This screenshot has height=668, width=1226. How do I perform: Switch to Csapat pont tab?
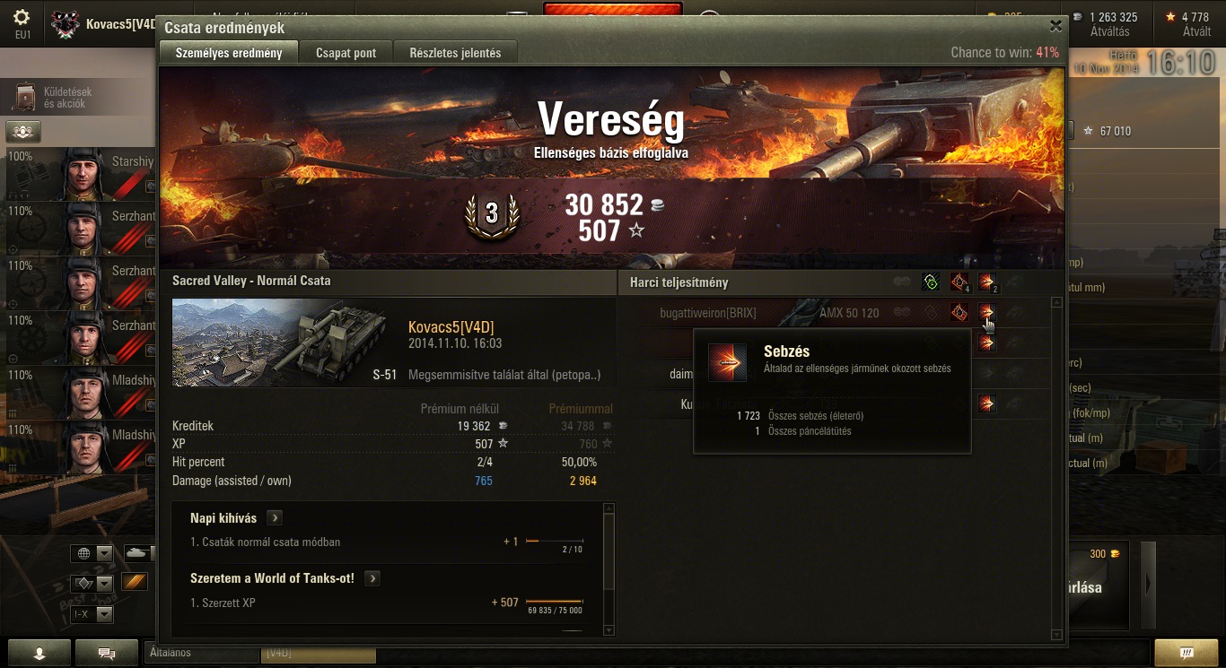346,53
